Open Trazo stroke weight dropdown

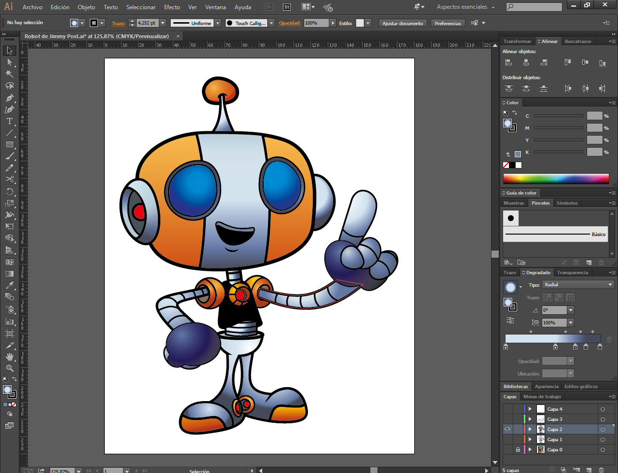pyautogui.click(x=162, y=23)
